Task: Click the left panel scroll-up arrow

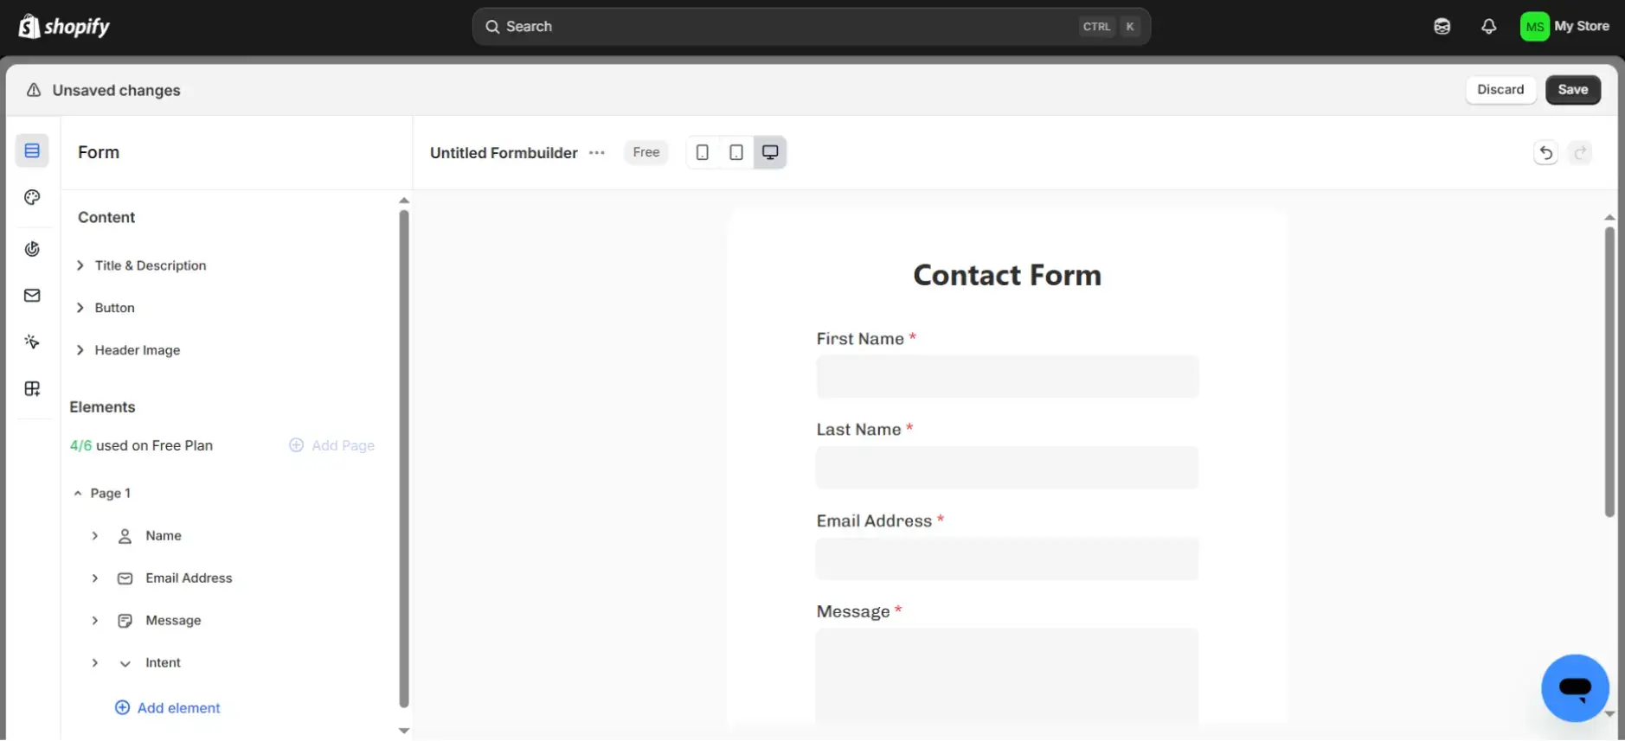Action: coord(404,201)
